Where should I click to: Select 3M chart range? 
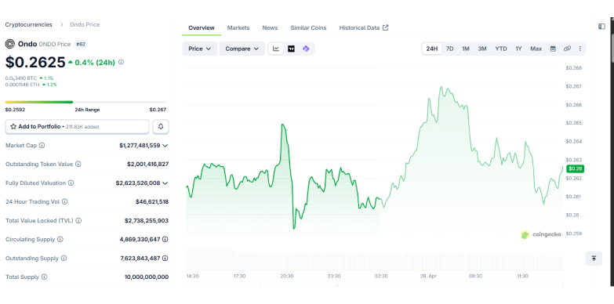[482, 49]
